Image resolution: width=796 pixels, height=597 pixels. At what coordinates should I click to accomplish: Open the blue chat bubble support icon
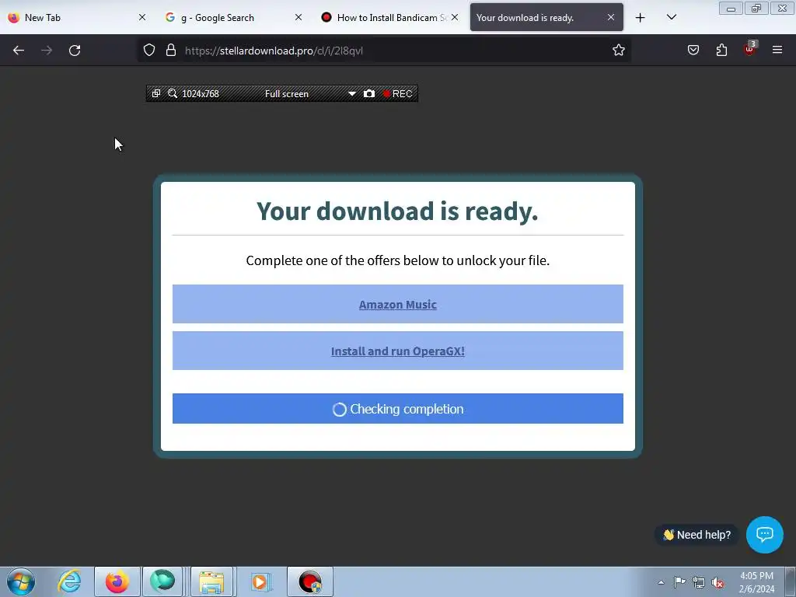tap(765, 535)
